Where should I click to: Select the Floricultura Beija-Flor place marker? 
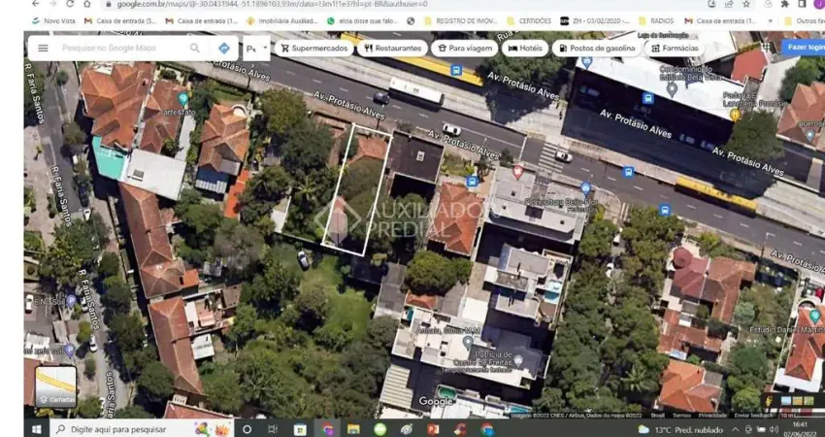(x=585, y=189)
